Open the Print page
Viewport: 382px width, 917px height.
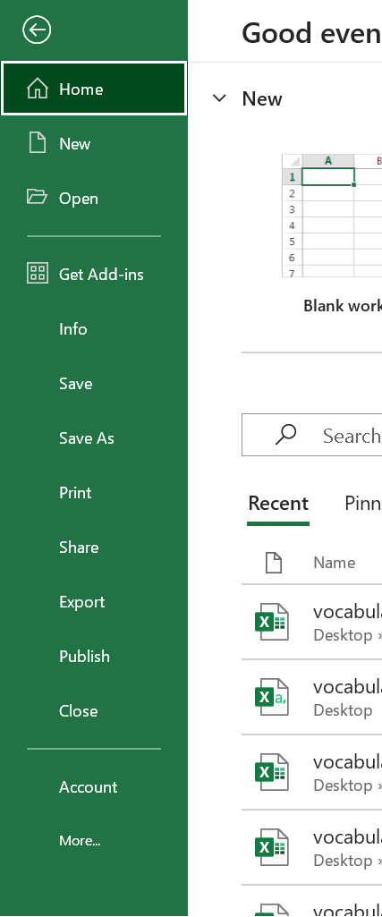point(94,492)
